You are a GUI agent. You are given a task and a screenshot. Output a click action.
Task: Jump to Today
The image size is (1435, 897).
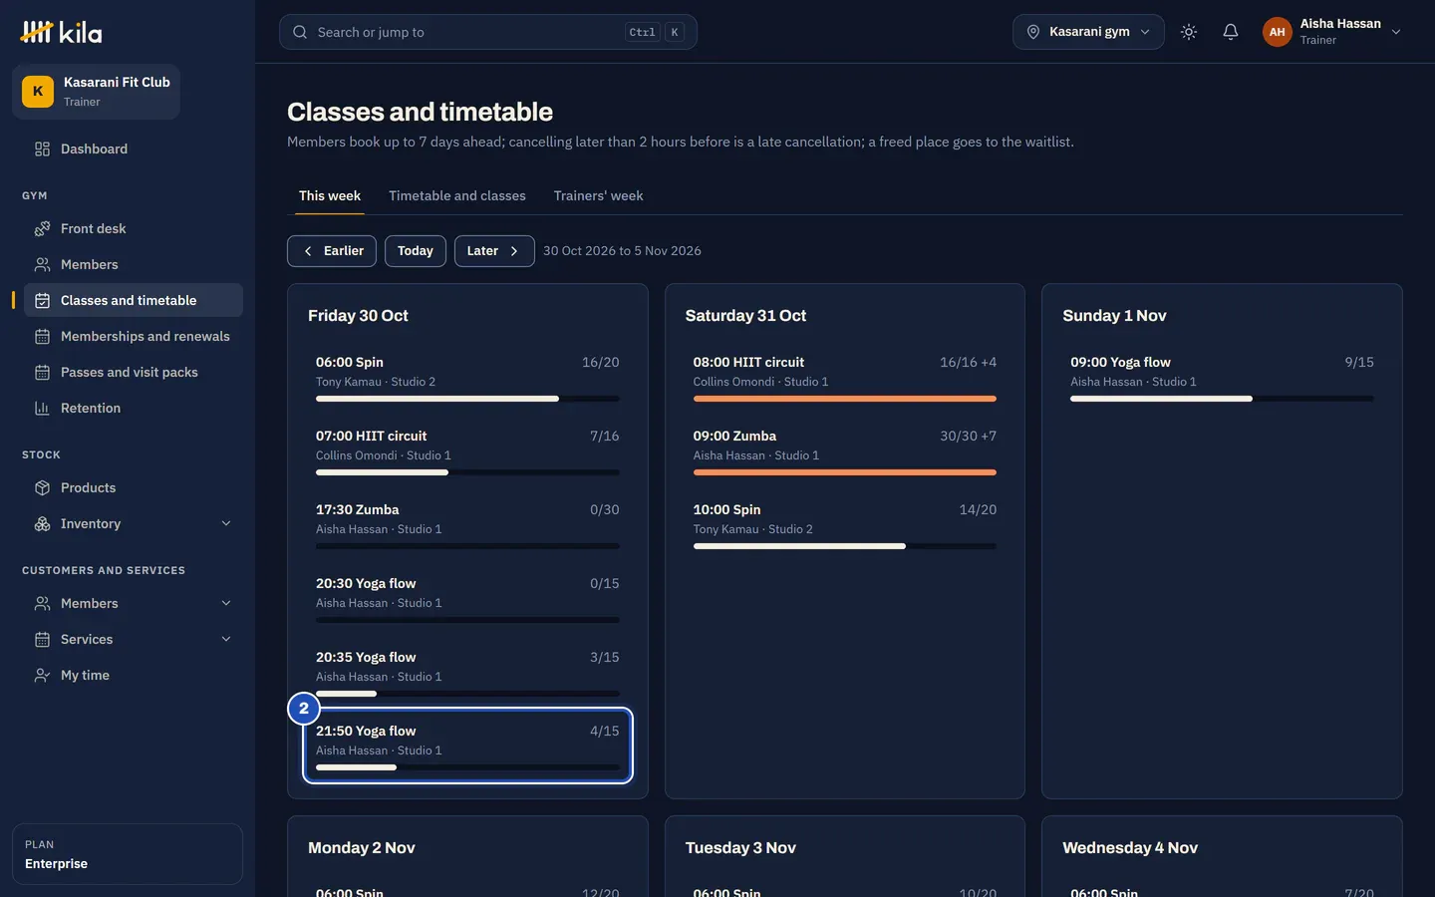point(416,251)
